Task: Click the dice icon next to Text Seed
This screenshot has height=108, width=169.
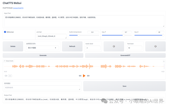Action: 156,46
